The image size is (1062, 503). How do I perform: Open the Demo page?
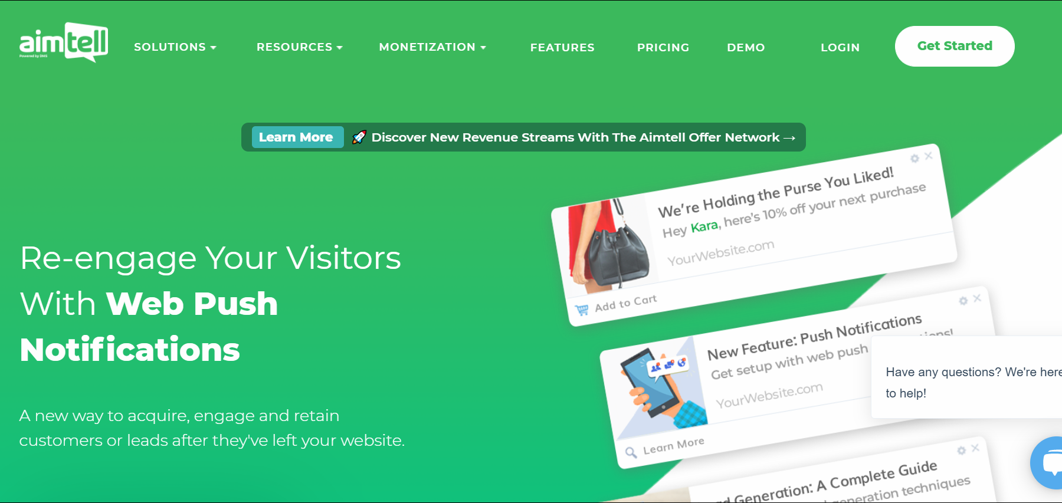click(x=746, y=48)
